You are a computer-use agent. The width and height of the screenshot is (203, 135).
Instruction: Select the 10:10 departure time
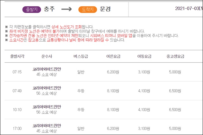(x=17, y=110)
